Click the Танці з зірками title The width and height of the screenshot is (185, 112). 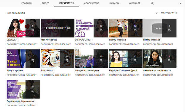[x=15, y=71]
